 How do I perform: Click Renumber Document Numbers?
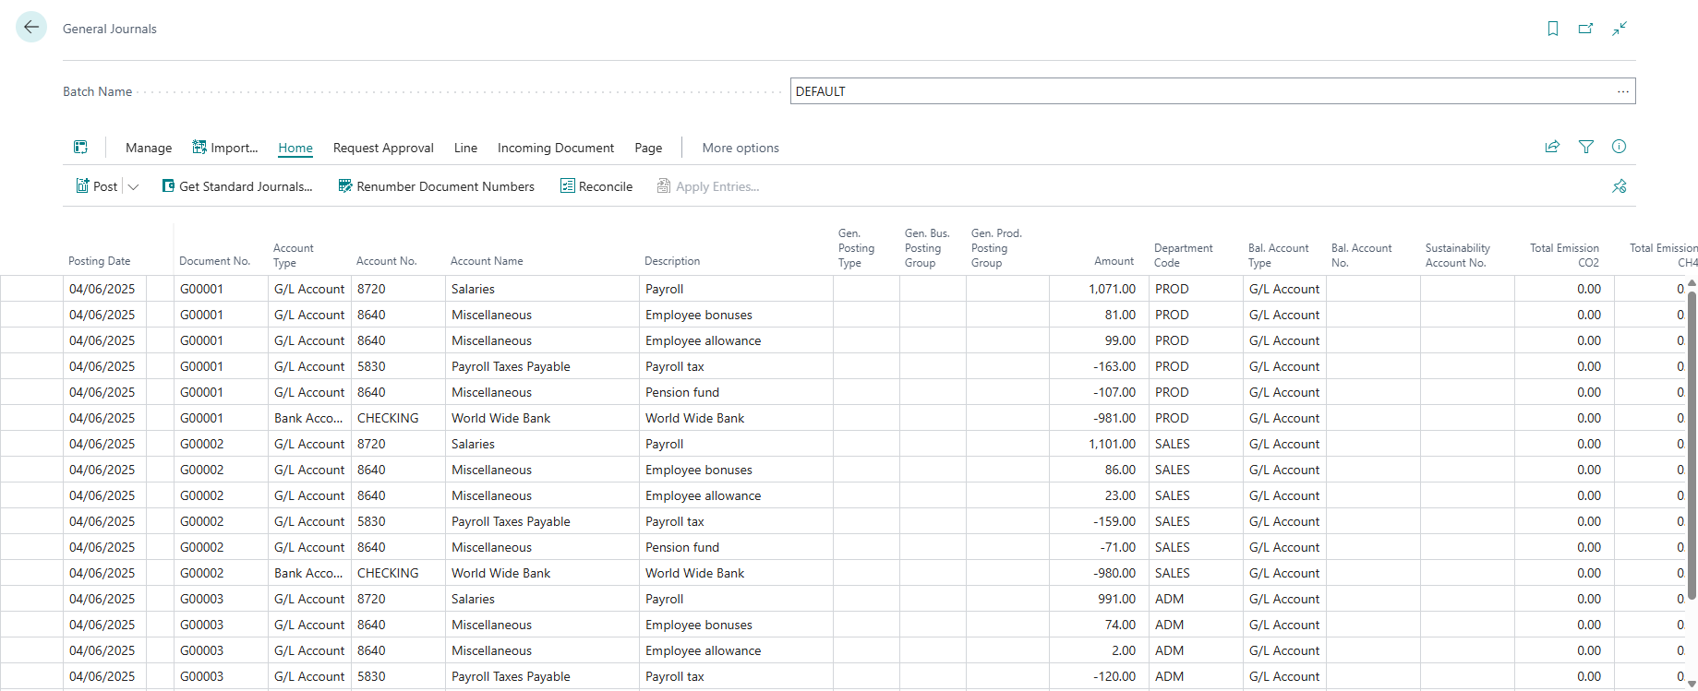click(x=436, y=186)
